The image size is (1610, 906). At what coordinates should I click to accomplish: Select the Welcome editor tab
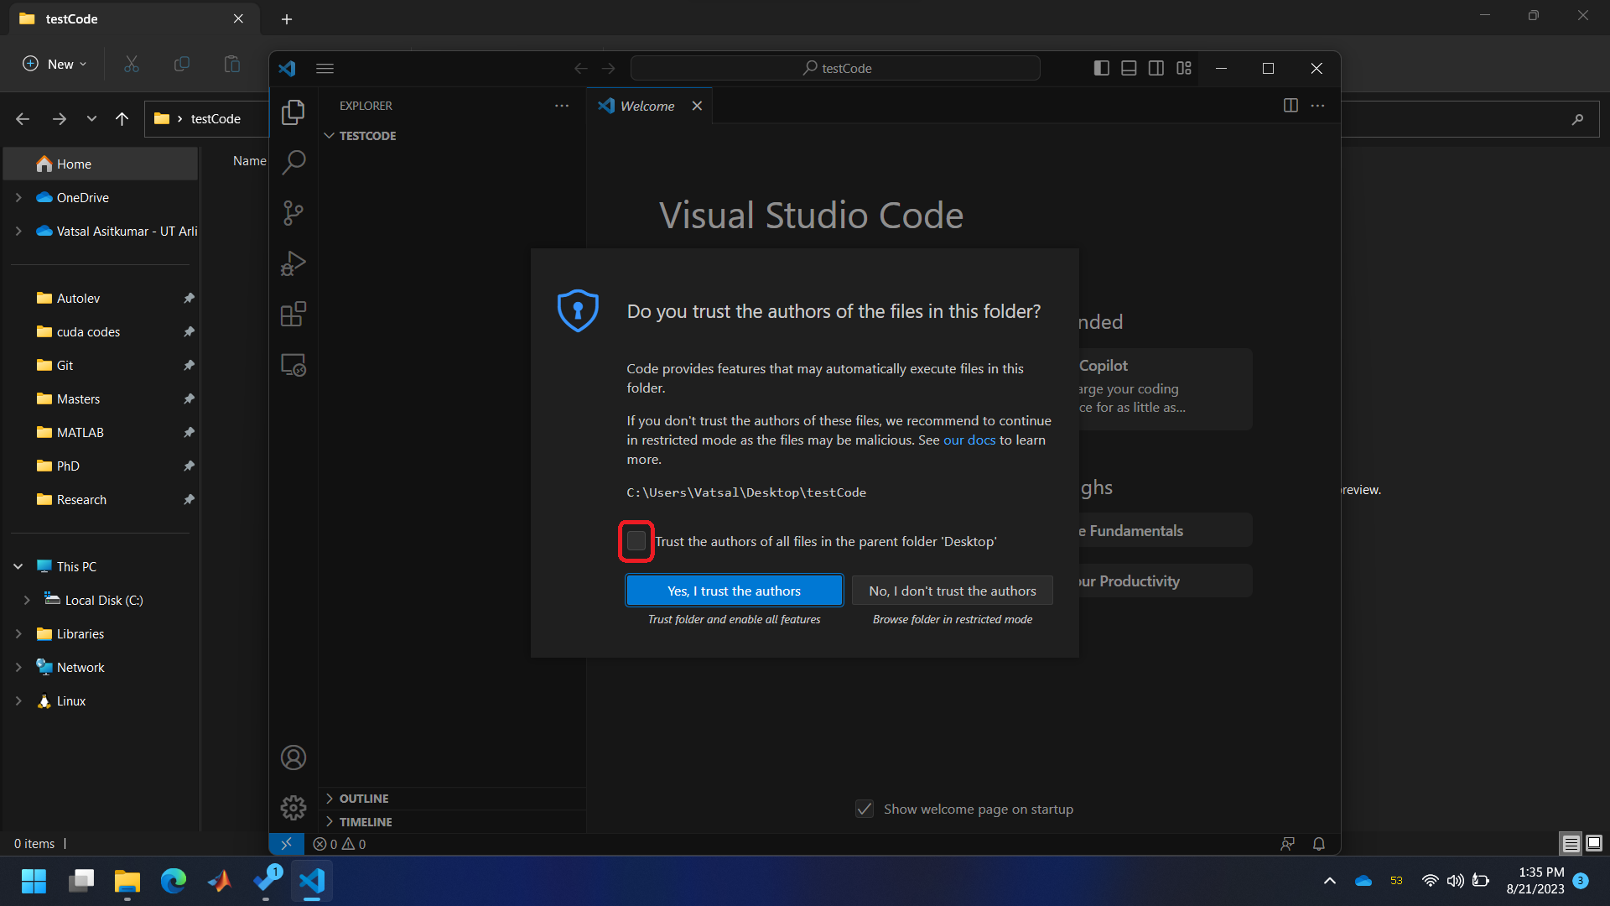tap(647, 106)
